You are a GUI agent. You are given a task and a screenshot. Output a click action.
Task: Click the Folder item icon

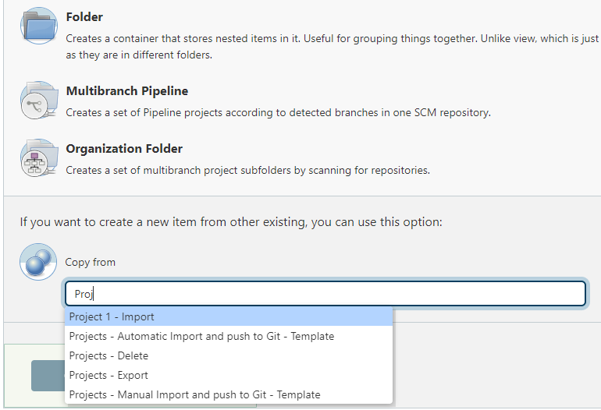pyautogui.click(x=38, y=26)
